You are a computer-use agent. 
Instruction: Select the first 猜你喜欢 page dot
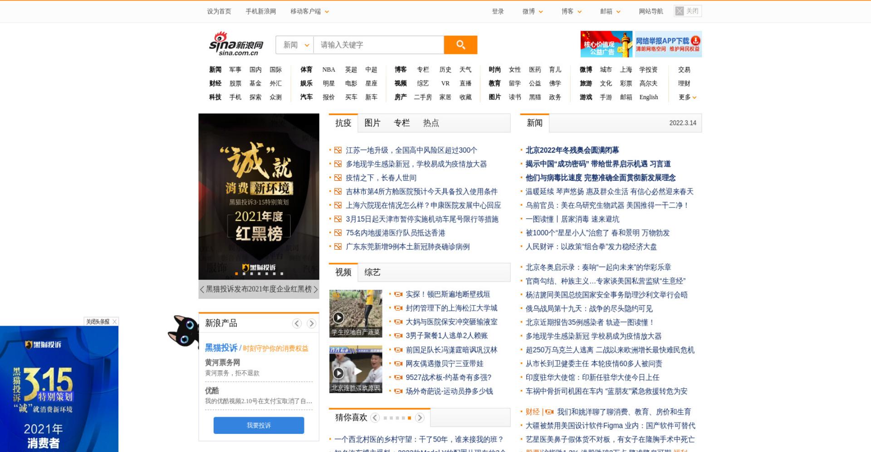click(385, 418)
